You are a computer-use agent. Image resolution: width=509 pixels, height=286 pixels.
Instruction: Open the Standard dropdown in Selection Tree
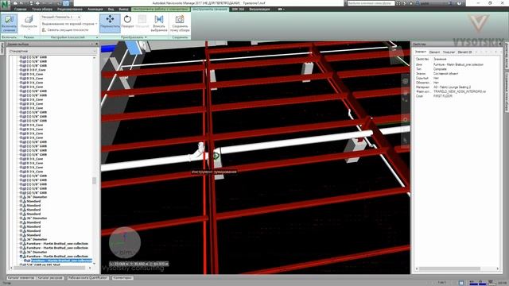[53, 51]
